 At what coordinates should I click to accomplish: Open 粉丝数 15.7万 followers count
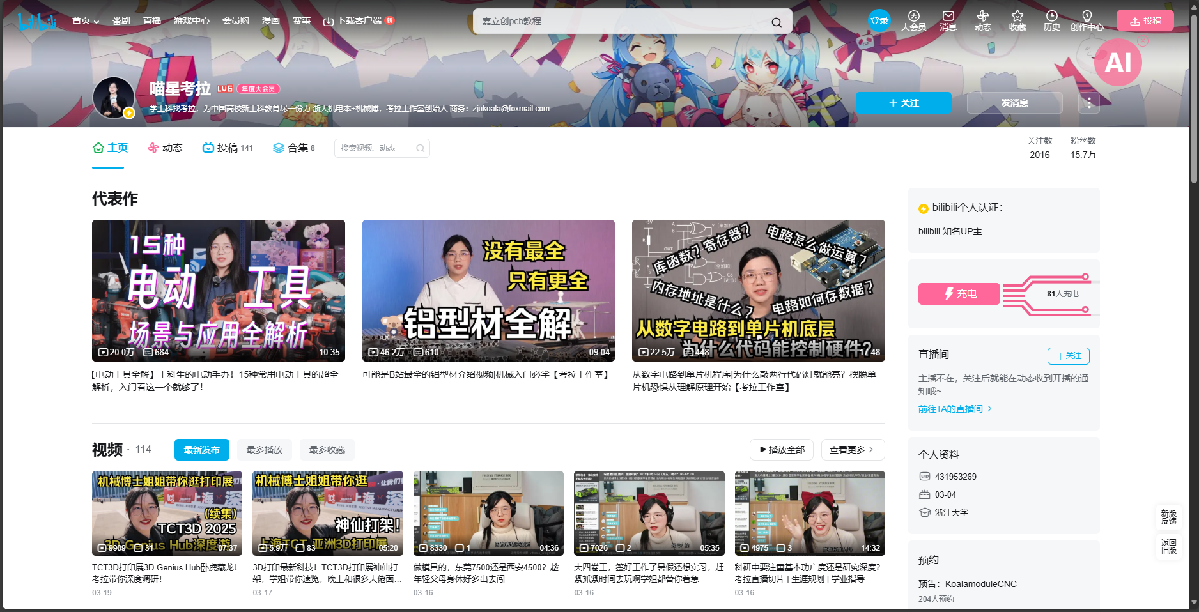(x=1083, y=148)
